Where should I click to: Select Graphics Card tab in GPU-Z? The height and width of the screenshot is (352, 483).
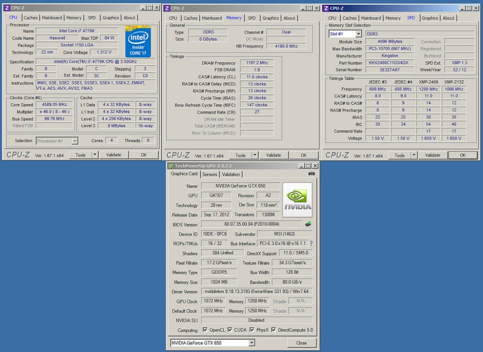[x=184, y=174]
